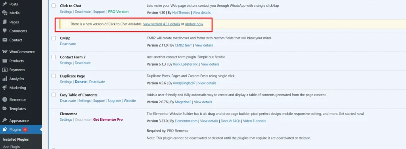
Task: Click the Media icon in sidebar
Action: [5, 13]
